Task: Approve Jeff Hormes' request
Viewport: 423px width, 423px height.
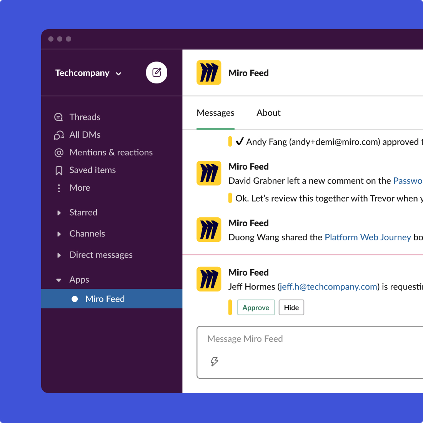Action: coord(256,308)
